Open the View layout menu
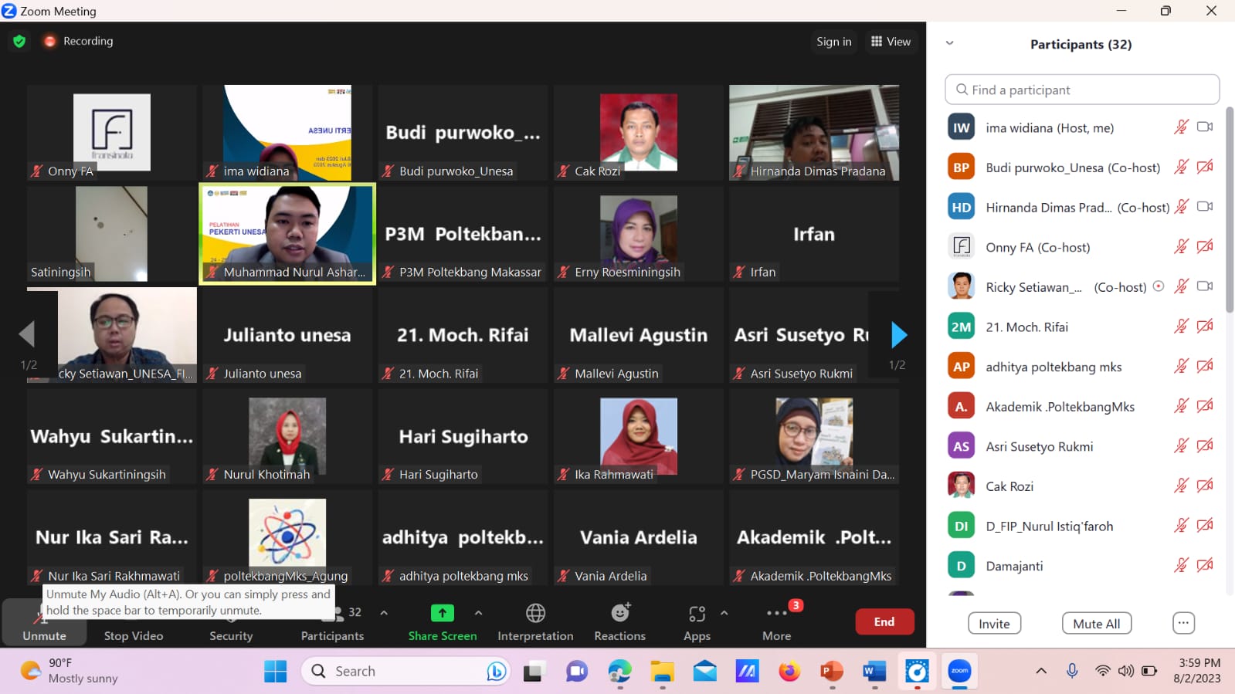The image size is (1235, 694). coord(891,42)
